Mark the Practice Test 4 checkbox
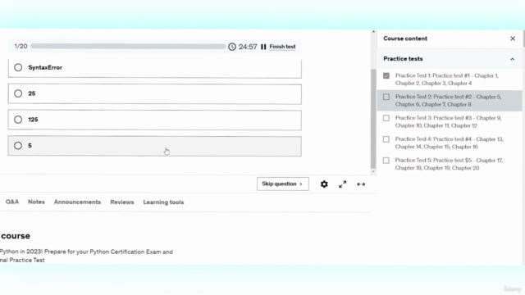 (386, 139)
